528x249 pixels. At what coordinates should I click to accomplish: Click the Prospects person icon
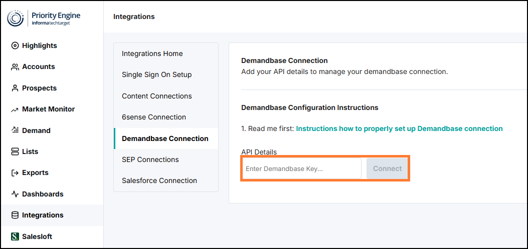click(x=15, y=88)
